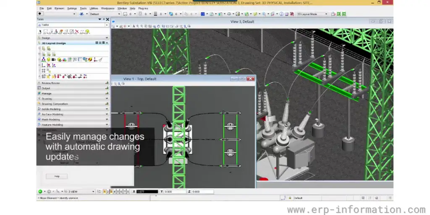
Task: Click the Z coordinate input field
Action: pos(203,191)
